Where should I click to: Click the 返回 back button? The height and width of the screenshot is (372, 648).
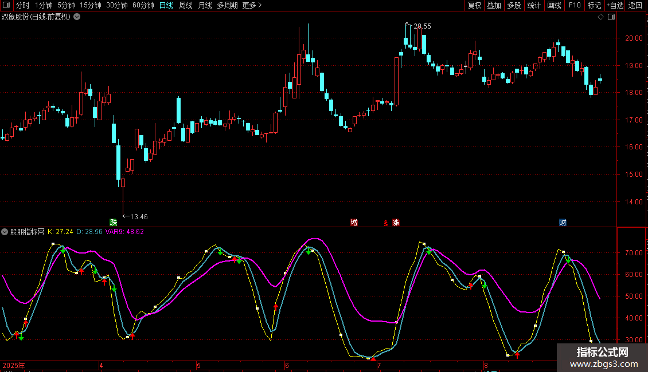pos(635,6)
